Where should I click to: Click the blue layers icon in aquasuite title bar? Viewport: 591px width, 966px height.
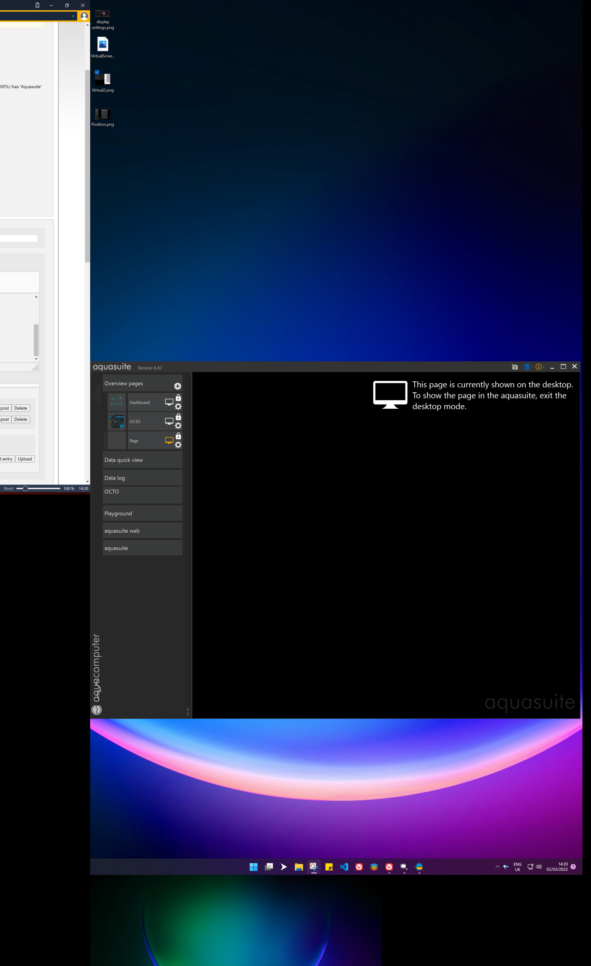pyautogui.click(x=527, y=367)
